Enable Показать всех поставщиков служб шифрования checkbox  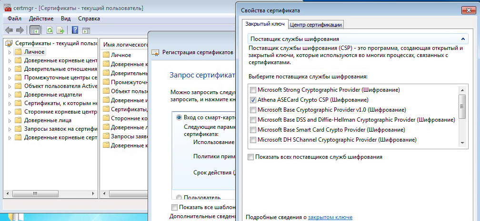[x=250, y=157]
